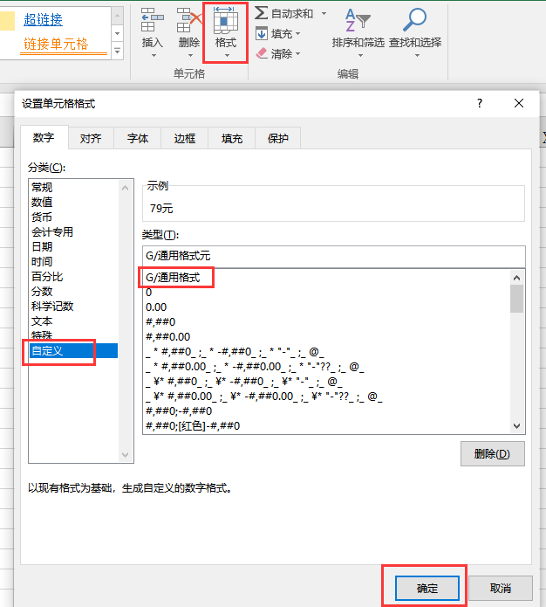Select 货币 category

pos(73,217)
